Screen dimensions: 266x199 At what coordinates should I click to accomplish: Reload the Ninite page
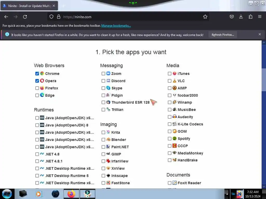[x=25, y=17]
